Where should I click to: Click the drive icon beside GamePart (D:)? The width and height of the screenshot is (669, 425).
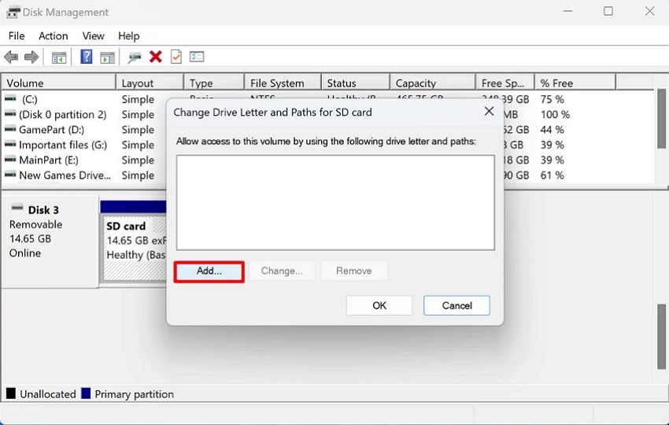point(10,129)
